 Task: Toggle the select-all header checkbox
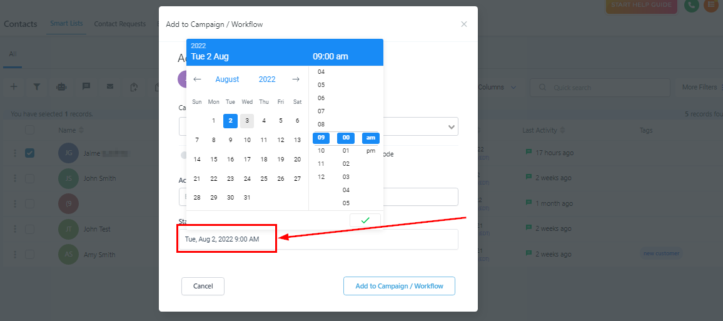[x=29, y=130]
